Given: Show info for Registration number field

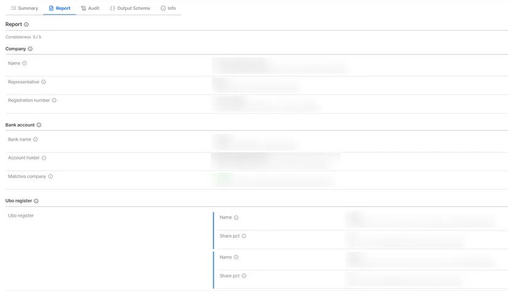Looking at the screenshot, I should click(54, 101).
